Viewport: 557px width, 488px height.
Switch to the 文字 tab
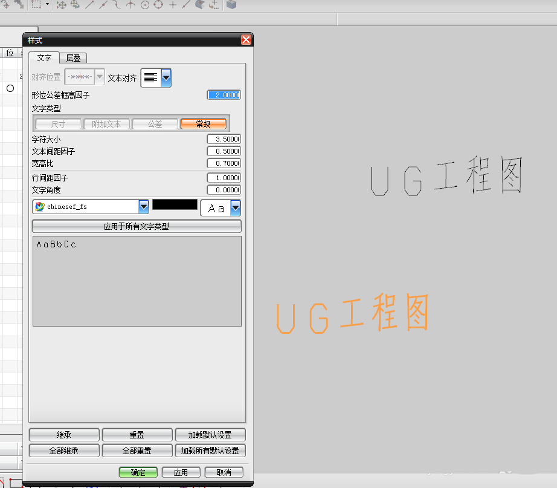(x=43, y=58)
